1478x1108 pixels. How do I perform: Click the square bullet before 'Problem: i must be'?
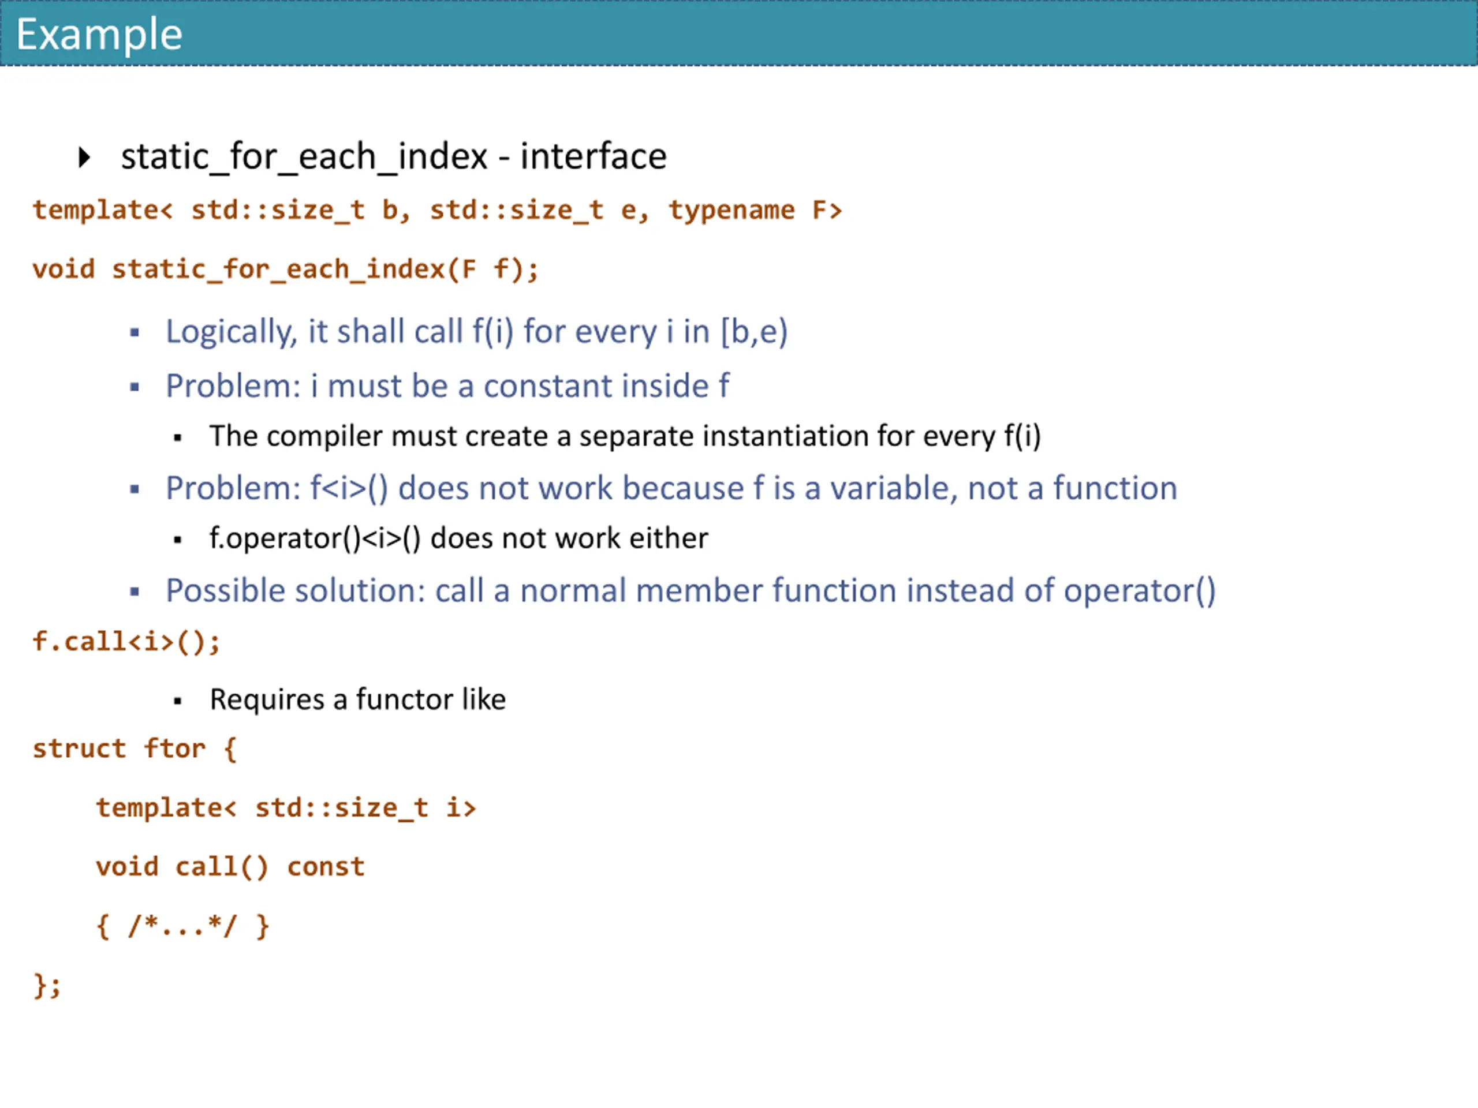click(x=135, y=387)
